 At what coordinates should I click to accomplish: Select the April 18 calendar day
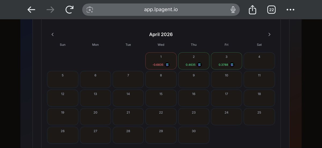[x=259, y=98]
